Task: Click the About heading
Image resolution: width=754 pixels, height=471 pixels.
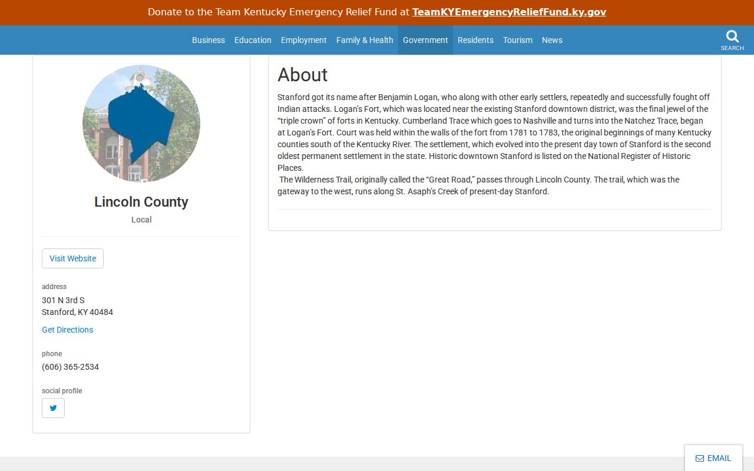Action: [x=302, y=75]
